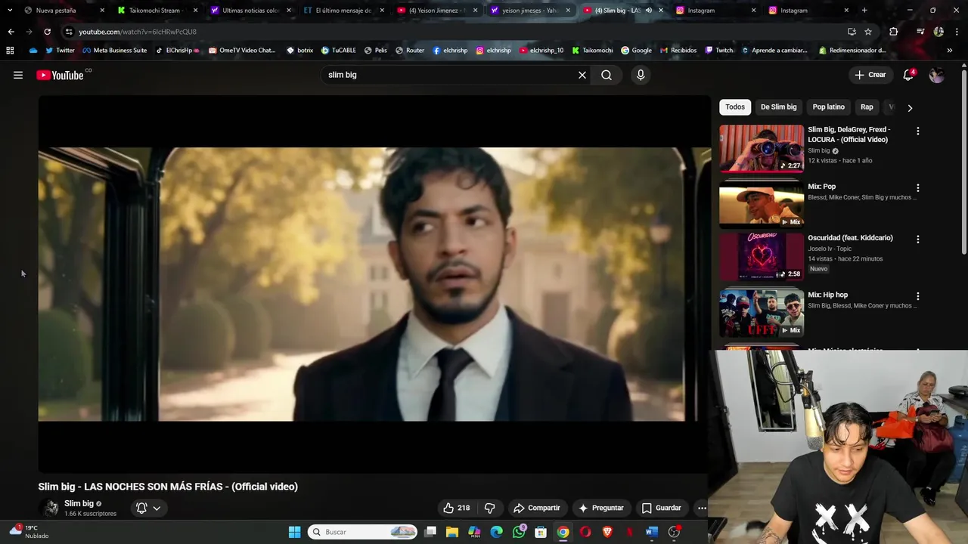Select the De Slim big filter chip

778,107
